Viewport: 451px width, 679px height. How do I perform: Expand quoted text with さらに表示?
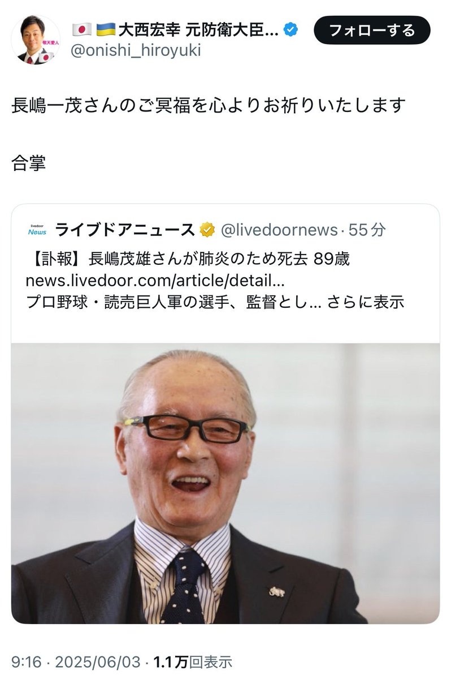[x=366, y=302]
